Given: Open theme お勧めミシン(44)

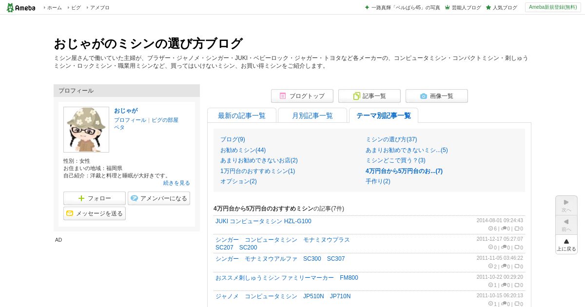Looking at the screenshot, I should [x=243, y=150].
